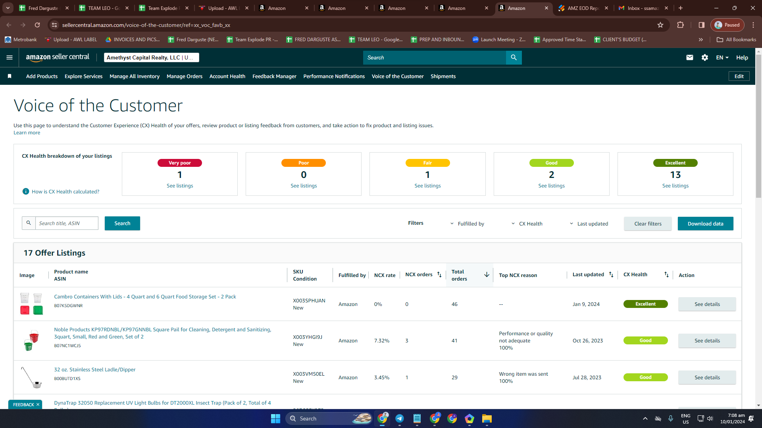This screenshot has width=762, height=428.
Task: Open Chrome three-dot menu
Action: [x=753, y=25]
